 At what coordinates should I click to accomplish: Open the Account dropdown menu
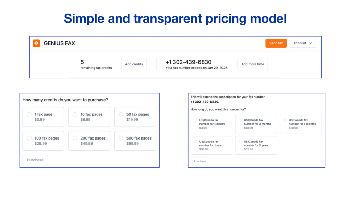pyautogui.click(x=303, y=43)
